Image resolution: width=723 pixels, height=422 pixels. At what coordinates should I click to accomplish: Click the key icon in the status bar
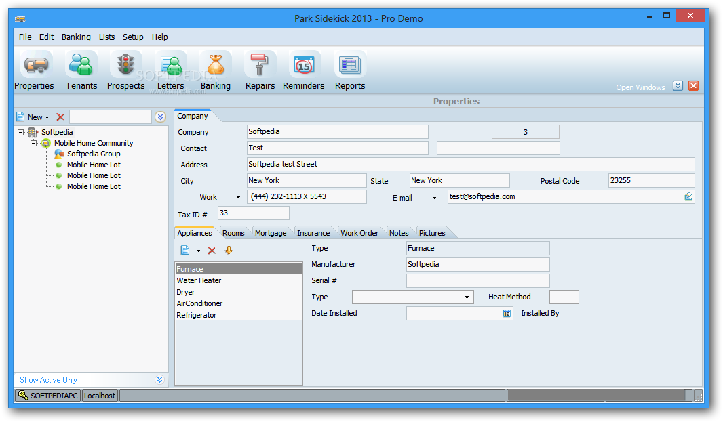point(23,395)
